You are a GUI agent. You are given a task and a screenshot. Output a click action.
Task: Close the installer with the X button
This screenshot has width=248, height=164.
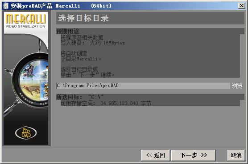(241, 6)
